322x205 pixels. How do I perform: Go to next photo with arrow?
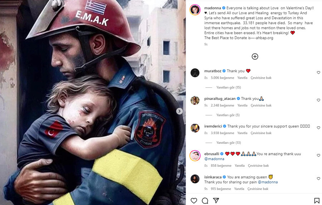click(179, 111)
